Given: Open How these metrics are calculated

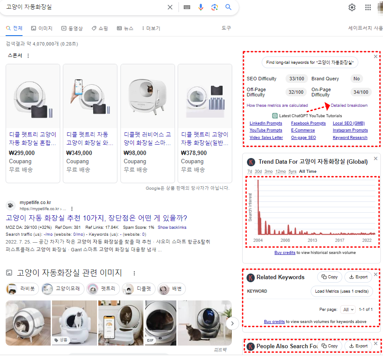Looking at the screenshot, I should (277, 105).
